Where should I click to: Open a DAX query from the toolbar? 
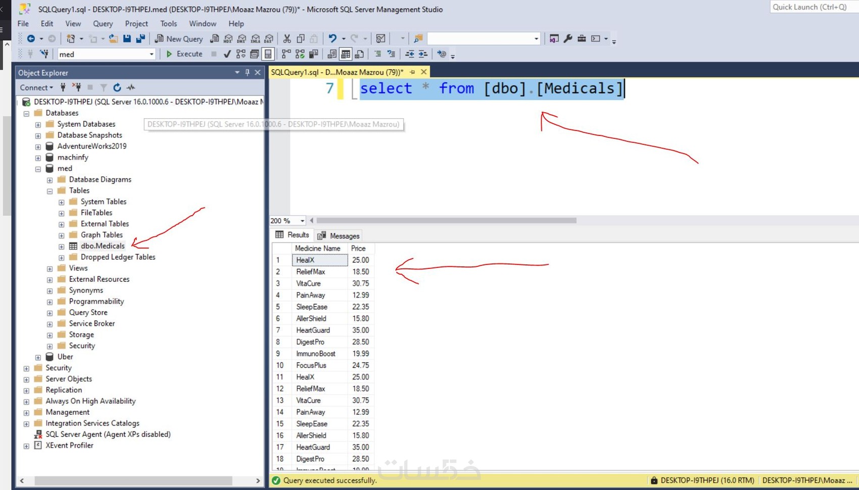[269, 38]
